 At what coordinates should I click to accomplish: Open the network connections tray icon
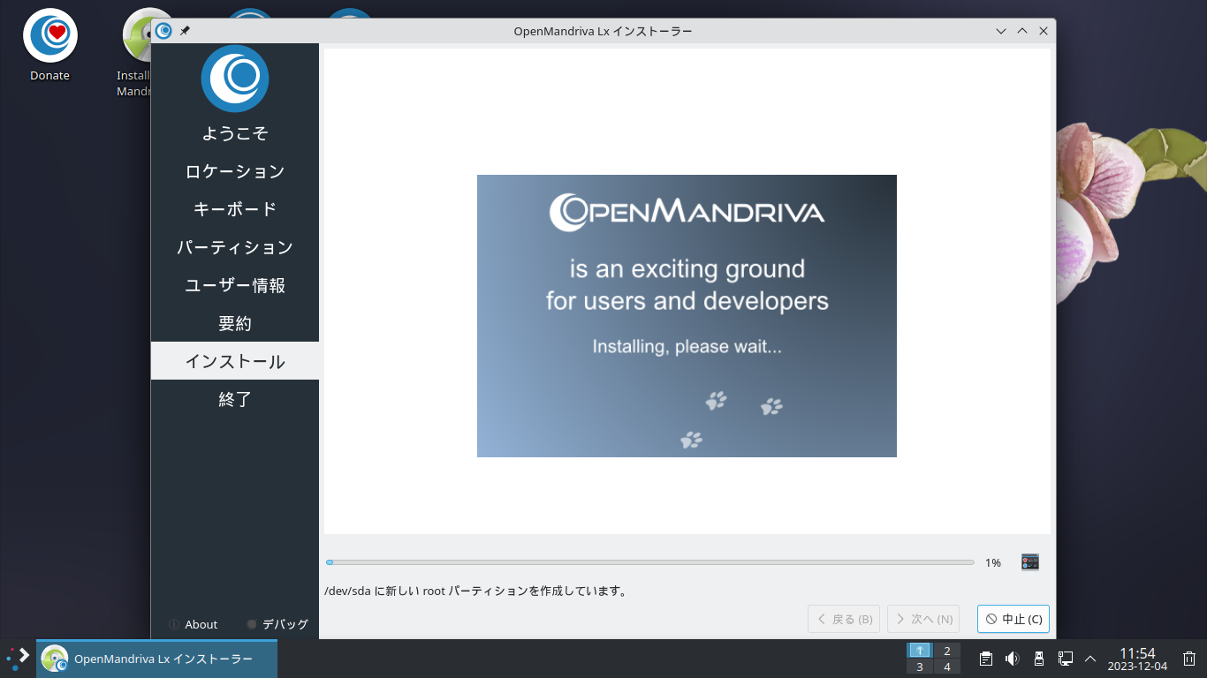click(1065, 659)
